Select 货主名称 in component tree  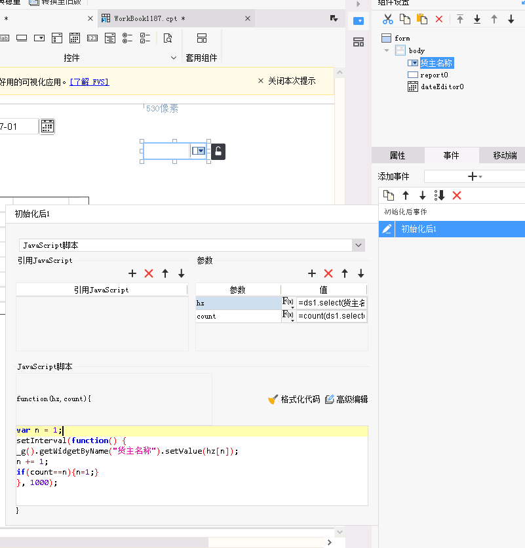437,64
